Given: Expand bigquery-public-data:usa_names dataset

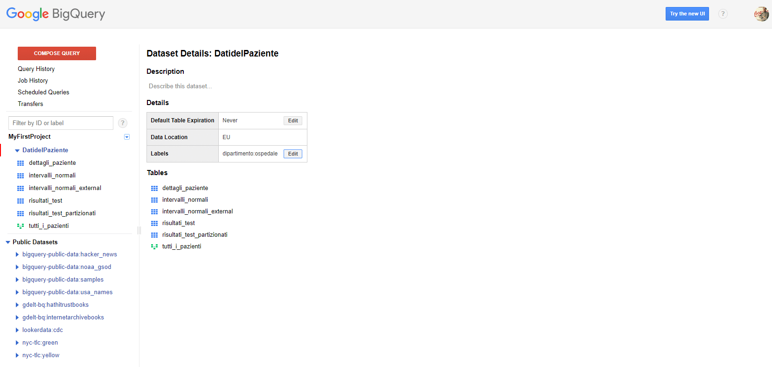Looking at the screenshot, I should coord(17,292).
